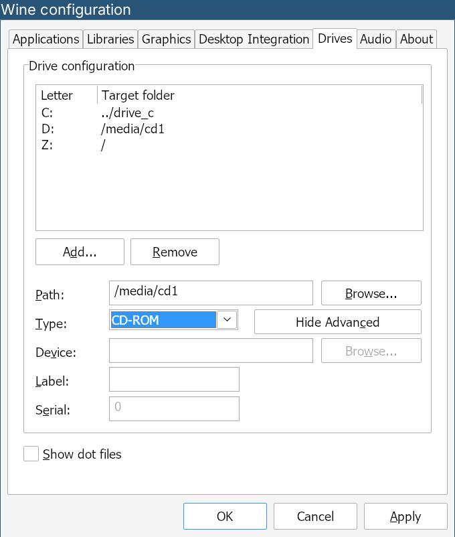Screen dimensions: 455x537
Task: Click the Target folder column header
Action: coord(260,95)
